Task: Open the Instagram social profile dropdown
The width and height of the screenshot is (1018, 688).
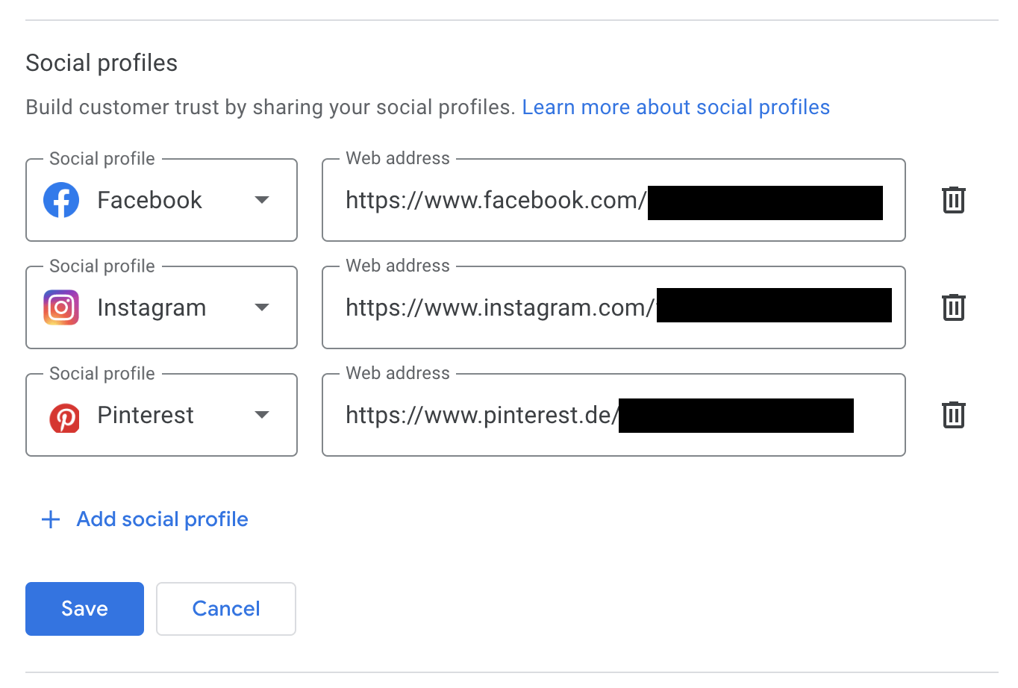Action: click(x=262, y=307)
